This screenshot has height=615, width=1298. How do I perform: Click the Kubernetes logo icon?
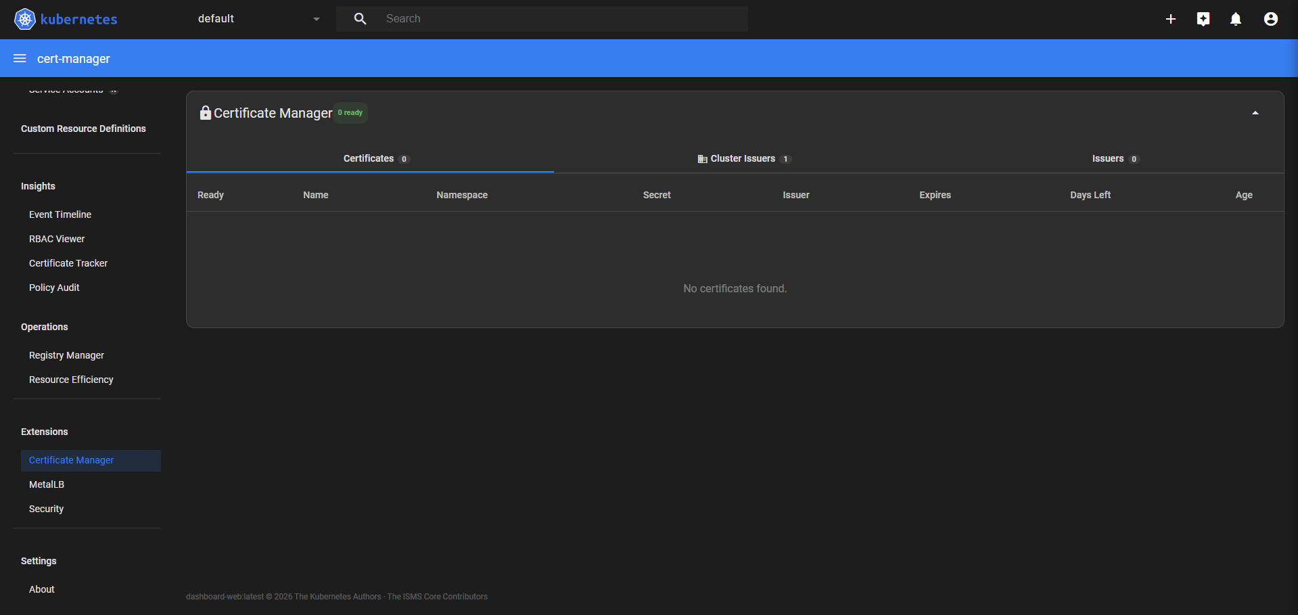[x=25, y=19]
